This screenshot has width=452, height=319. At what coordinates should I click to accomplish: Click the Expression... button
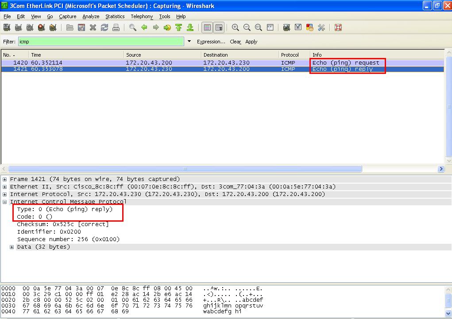pyautogui.click(x=211, y=42)
